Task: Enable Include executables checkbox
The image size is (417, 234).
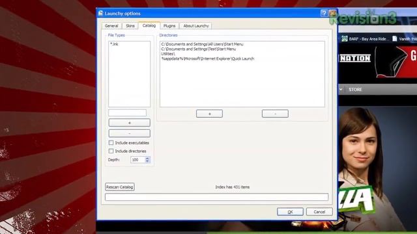Action: [111, 143]
